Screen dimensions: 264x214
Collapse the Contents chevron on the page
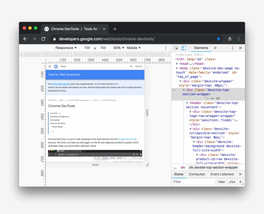click(x=60, y=113)
